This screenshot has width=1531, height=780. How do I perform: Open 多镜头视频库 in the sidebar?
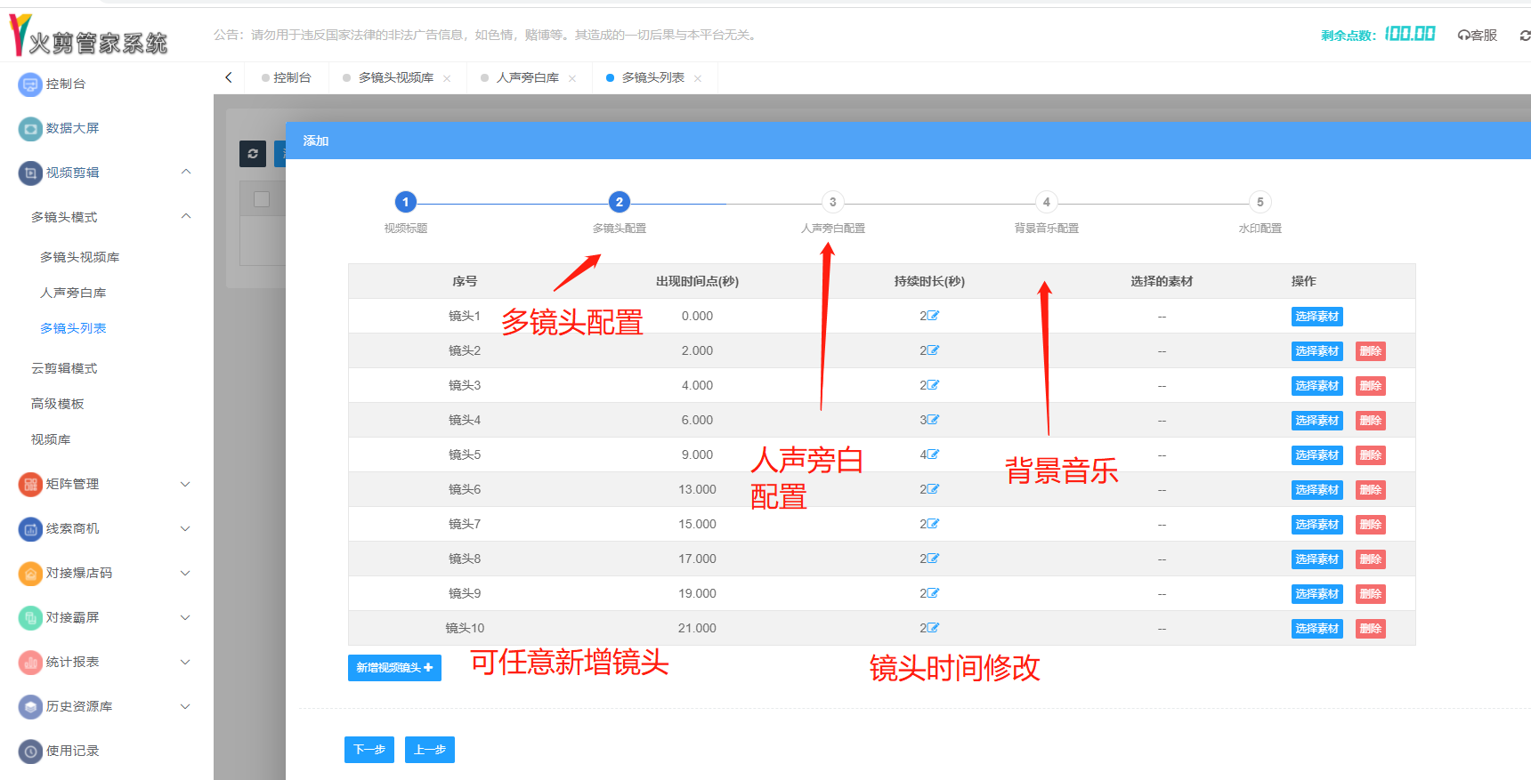point(79,257)
